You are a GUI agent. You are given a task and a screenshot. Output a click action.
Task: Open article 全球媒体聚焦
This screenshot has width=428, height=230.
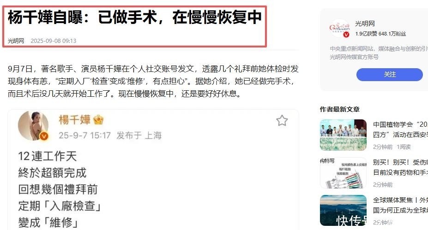pyautogui.click(x=400, y=205)
